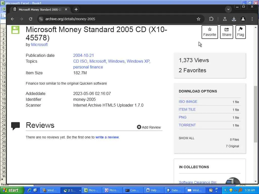Open Software Clearance Bin collection link
The width and height of the screenshot is (259, 194).
tap(198, 182)
